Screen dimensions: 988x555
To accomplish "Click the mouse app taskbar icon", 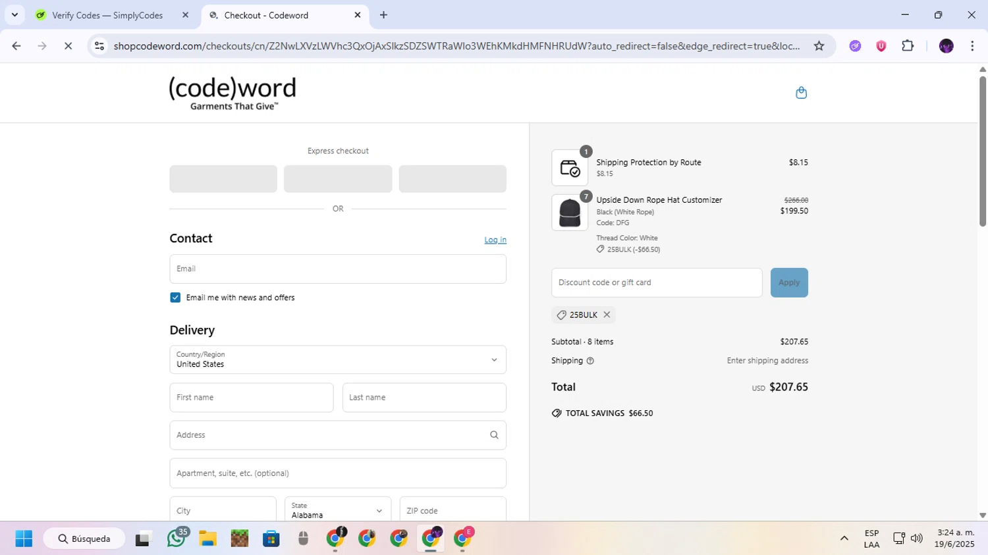I will point(303,539).
